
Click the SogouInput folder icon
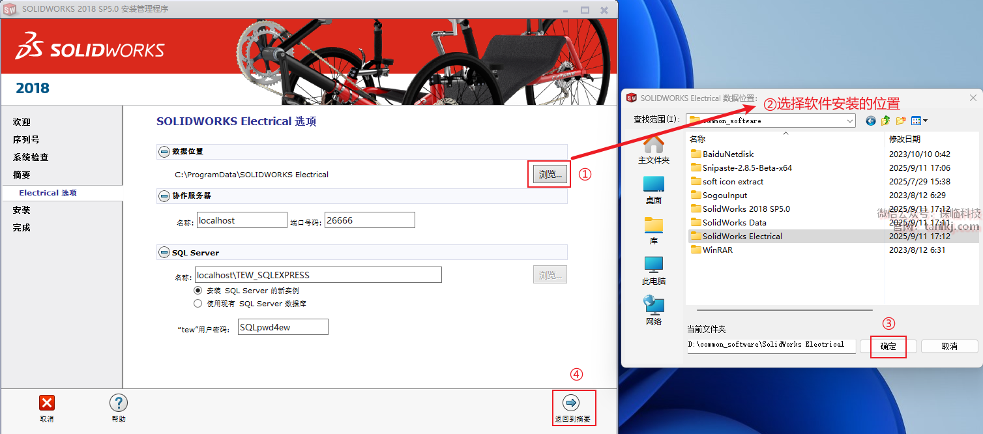(x=696, y=195)
